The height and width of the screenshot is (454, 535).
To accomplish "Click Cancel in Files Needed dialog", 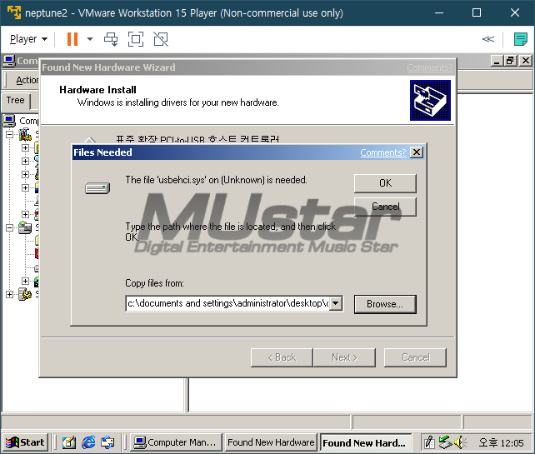I will point(385,207).
